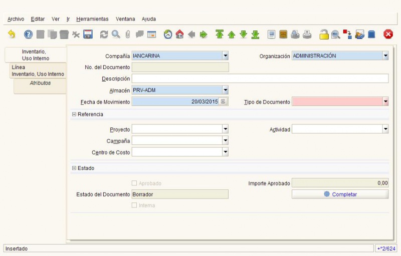Save record using floppy disk icon

[x=88, y=34]
